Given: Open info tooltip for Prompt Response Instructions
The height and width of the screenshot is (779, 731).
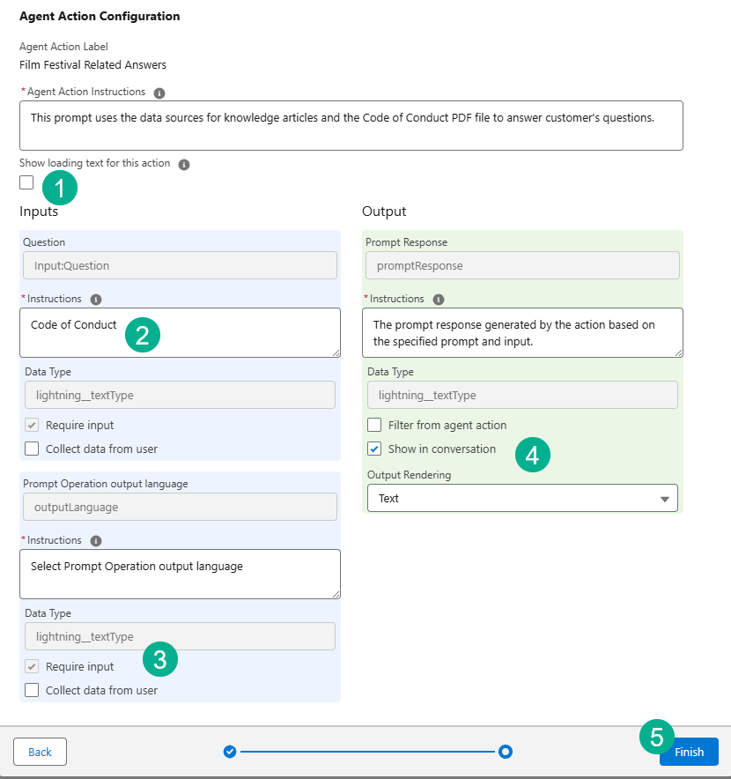Looking at the screenshot, I should tap(439, 300).
